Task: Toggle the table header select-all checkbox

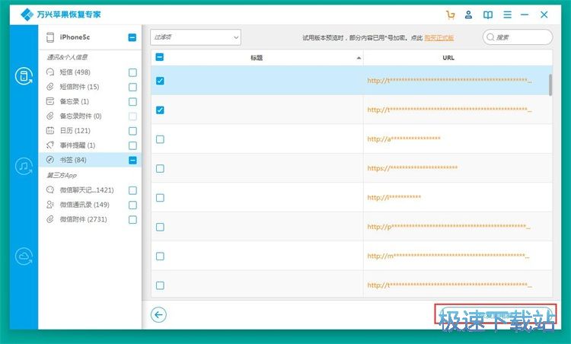Action: pos(160,57)
